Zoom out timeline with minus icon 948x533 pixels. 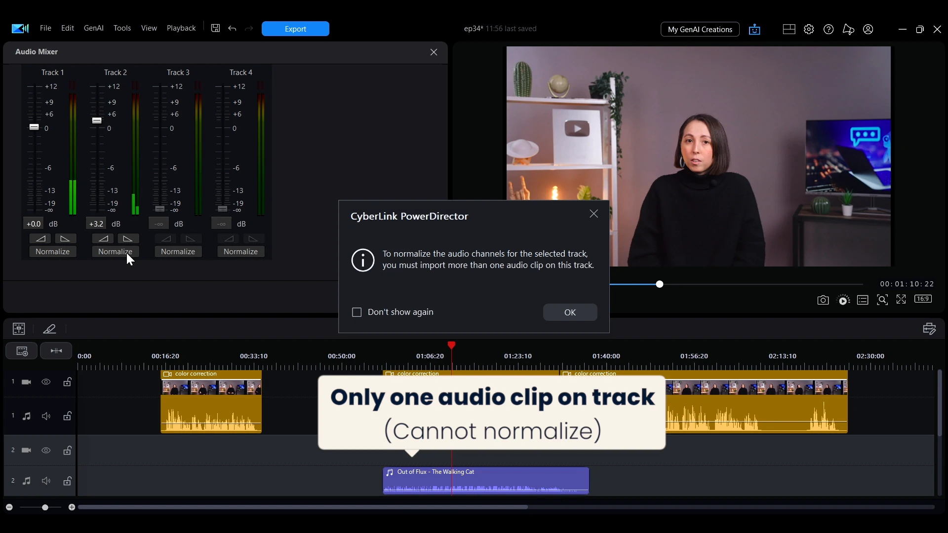pyautogui.click(x=9, y=507)
